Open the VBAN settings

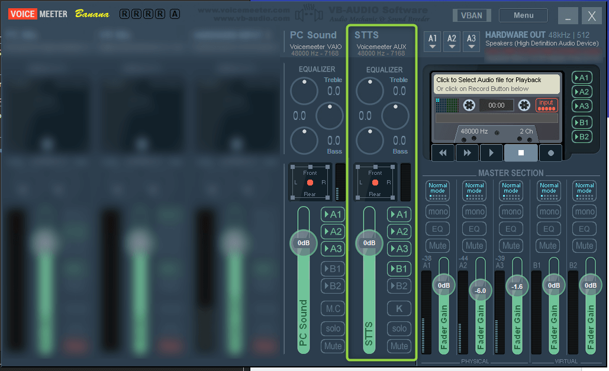(472, 15)
